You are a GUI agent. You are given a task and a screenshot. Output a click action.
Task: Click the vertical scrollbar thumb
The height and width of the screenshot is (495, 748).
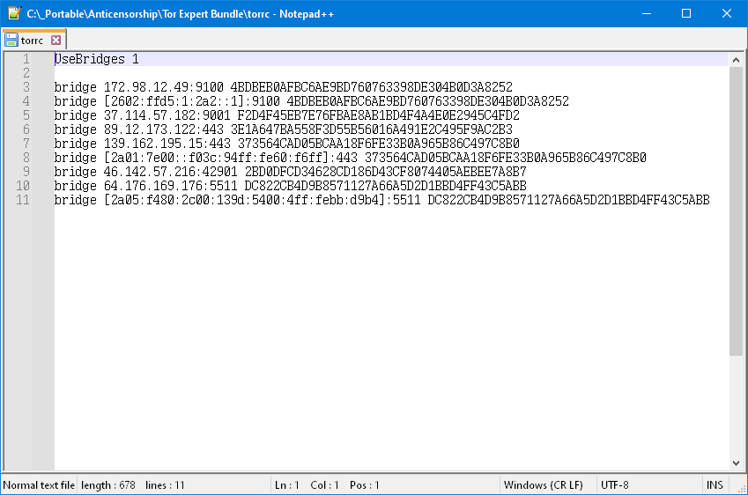click(x=736, y=211)
